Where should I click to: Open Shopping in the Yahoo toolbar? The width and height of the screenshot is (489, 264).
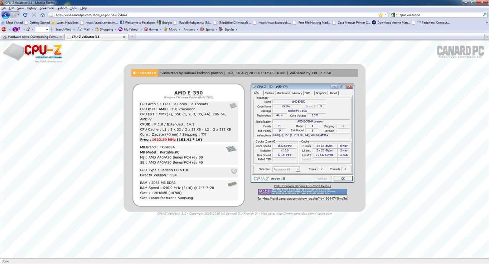[104, 29]
